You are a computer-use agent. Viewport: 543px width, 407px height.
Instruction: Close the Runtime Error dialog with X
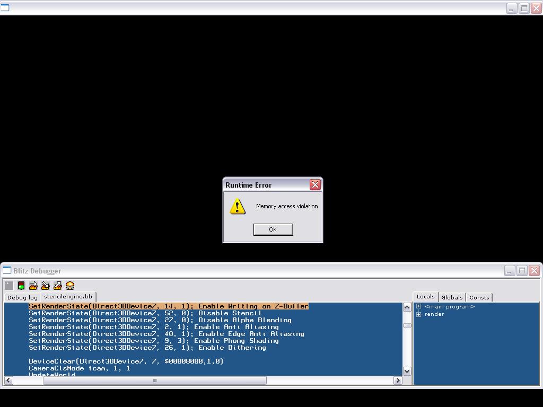(315, 184)
